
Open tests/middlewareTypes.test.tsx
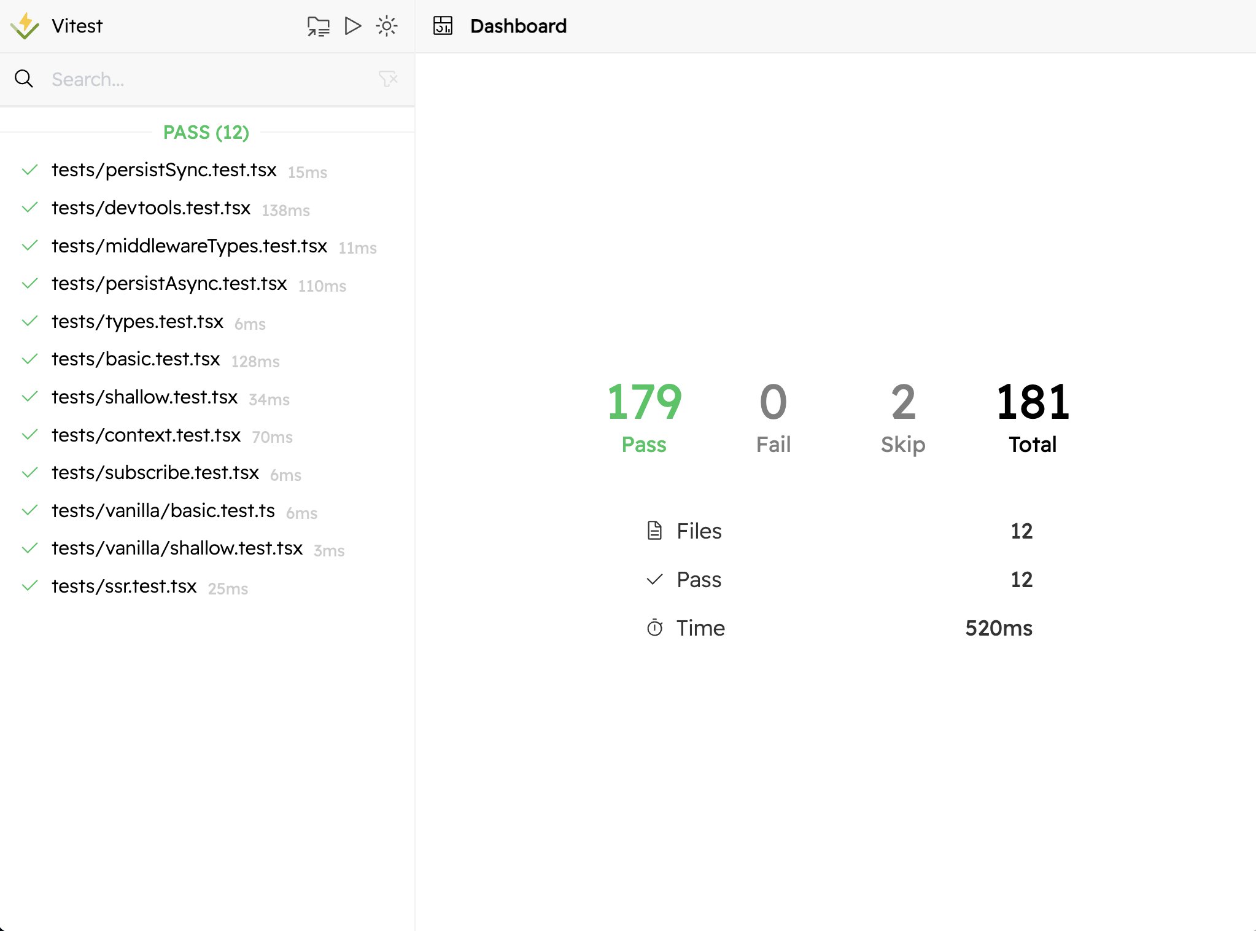pos(189,246)
